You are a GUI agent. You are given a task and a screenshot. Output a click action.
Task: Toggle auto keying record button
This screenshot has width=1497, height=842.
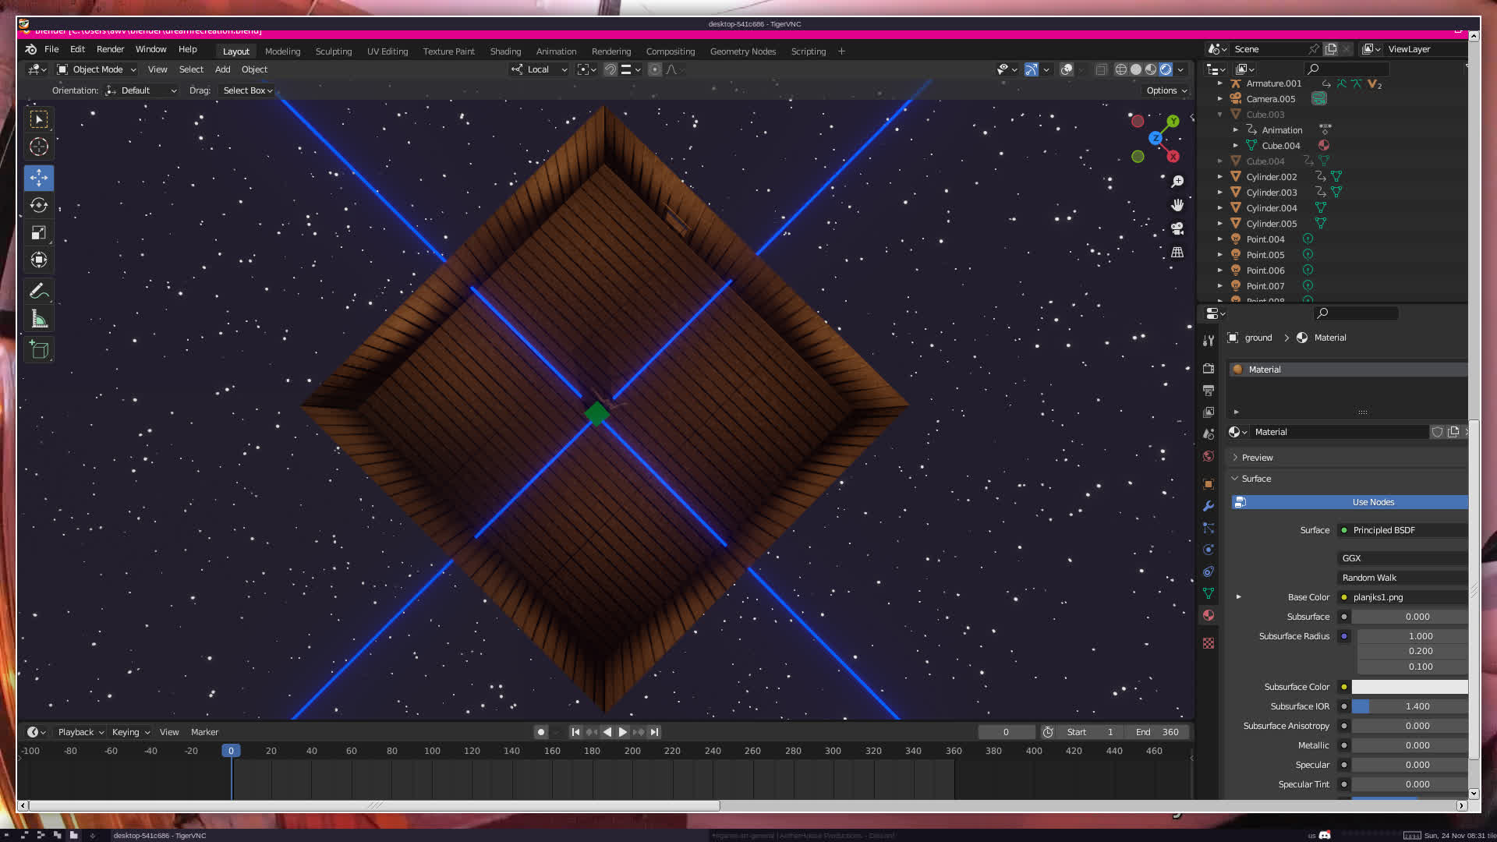coord(540,732)
